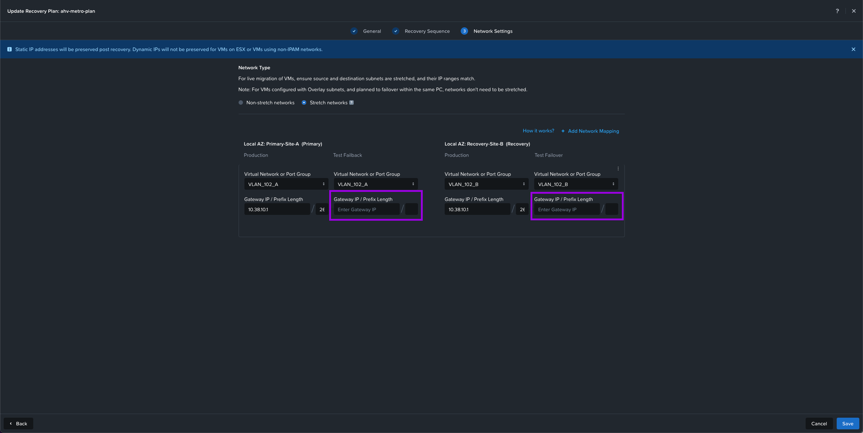This screenshot has height=433, width=863.
Task: Click Test Failover Enter Gateway IP field
Action: pos(567,209)
